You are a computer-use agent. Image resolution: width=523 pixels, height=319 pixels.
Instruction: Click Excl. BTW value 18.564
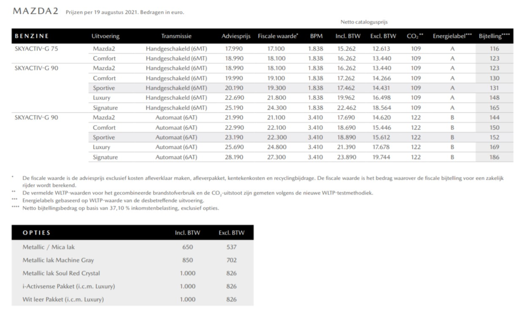(382, 107)
